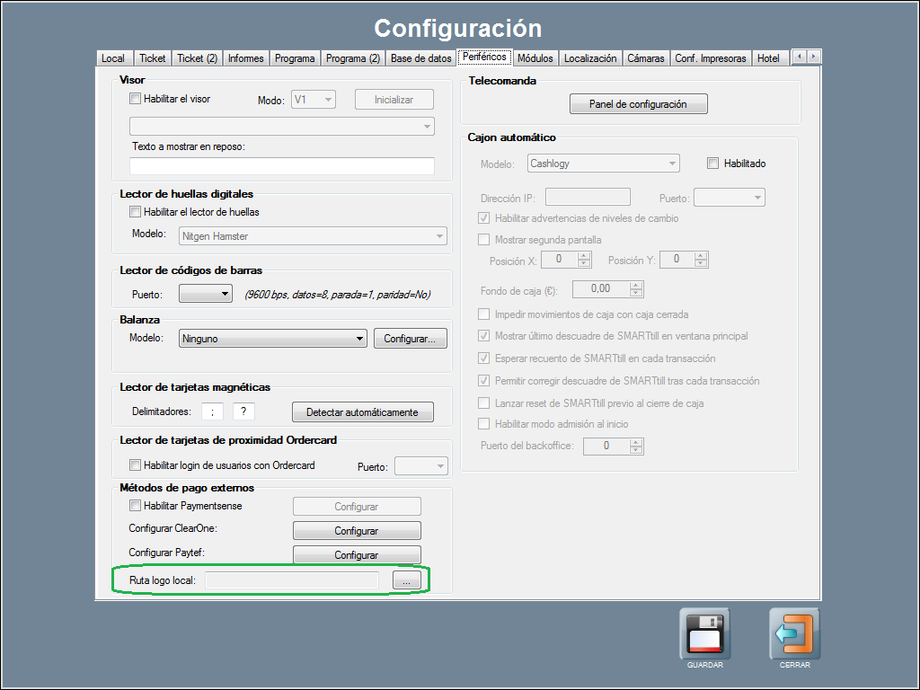This screenshot has width=920, height=690.
Task: Open the Cashlogy model dropdown
Action: [603, 164]
